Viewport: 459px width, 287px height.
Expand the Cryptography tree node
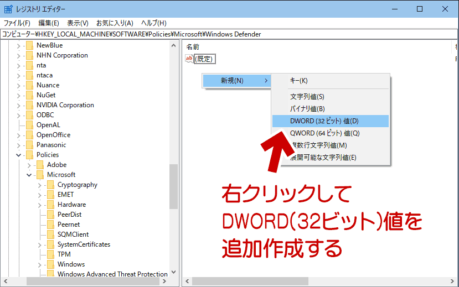(x=39, y=185)
